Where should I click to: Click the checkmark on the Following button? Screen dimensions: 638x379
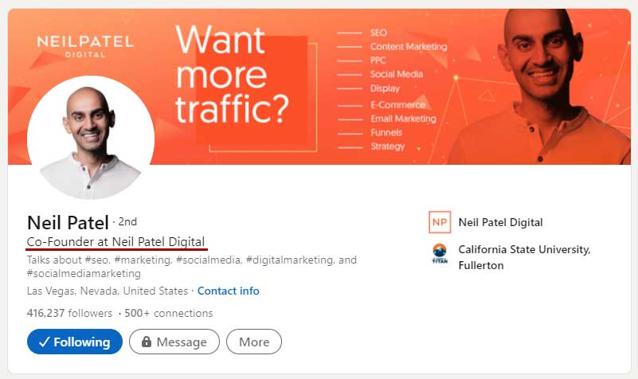point(44,342)
